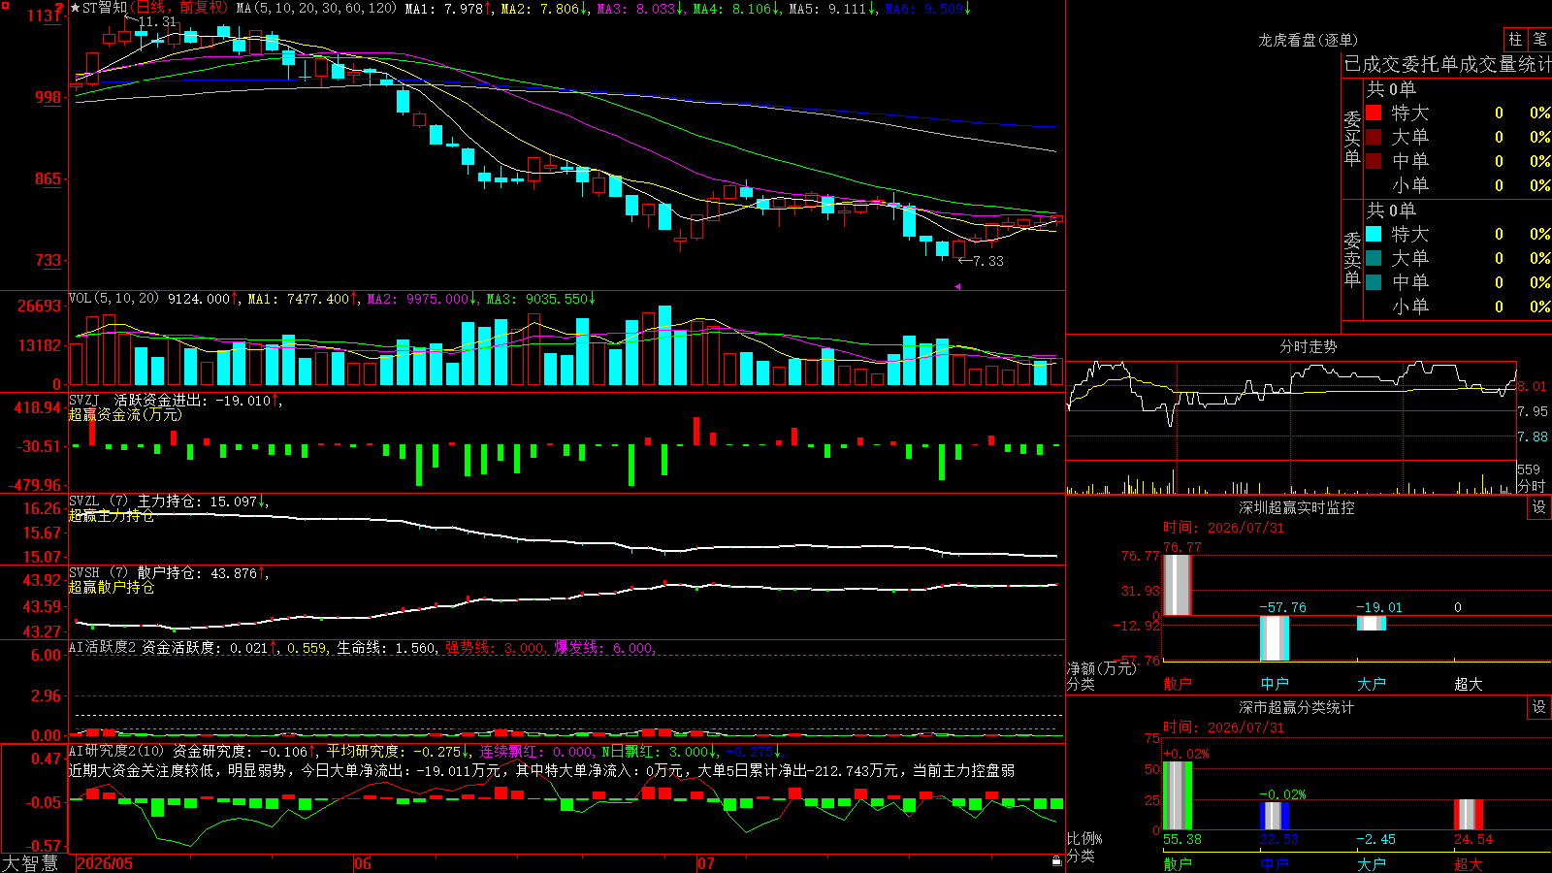The height and width of the screenshot is (873, 1552).
Task: Click the 07 month marker on time axis
Action: pyautogui.click(x=706, y=863)
